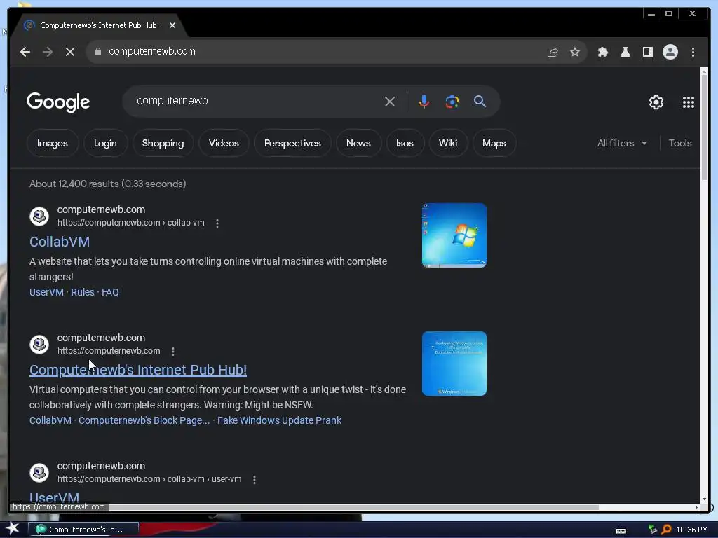
Task: Stop loading the page
Action: [x=70, y=52]
